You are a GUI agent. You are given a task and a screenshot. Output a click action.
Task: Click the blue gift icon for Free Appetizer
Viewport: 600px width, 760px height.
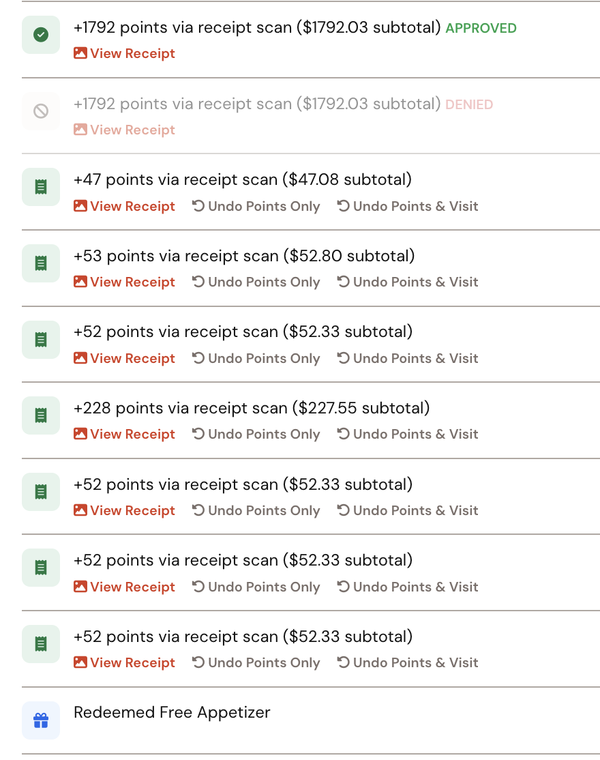click(x=41, y=720)
